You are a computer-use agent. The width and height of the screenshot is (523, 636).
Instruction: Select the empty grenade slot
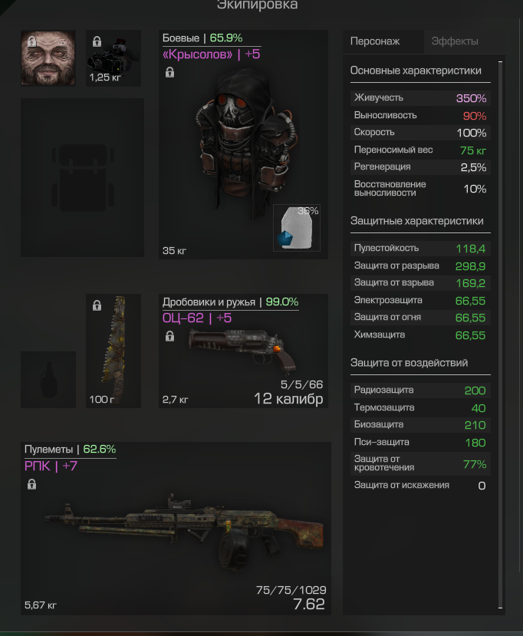(x=48, y=379)
